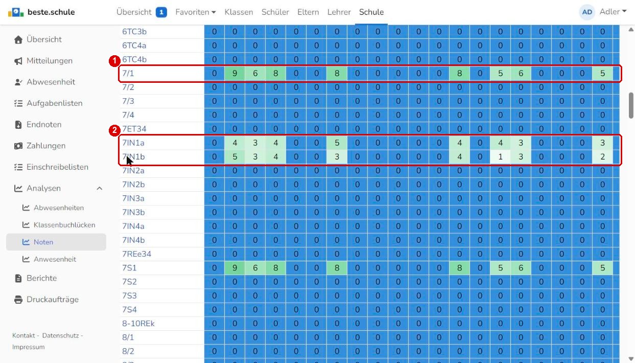Open class 7/1 link
The width and height of the screenshot is (635, 363).
point(128,73)
